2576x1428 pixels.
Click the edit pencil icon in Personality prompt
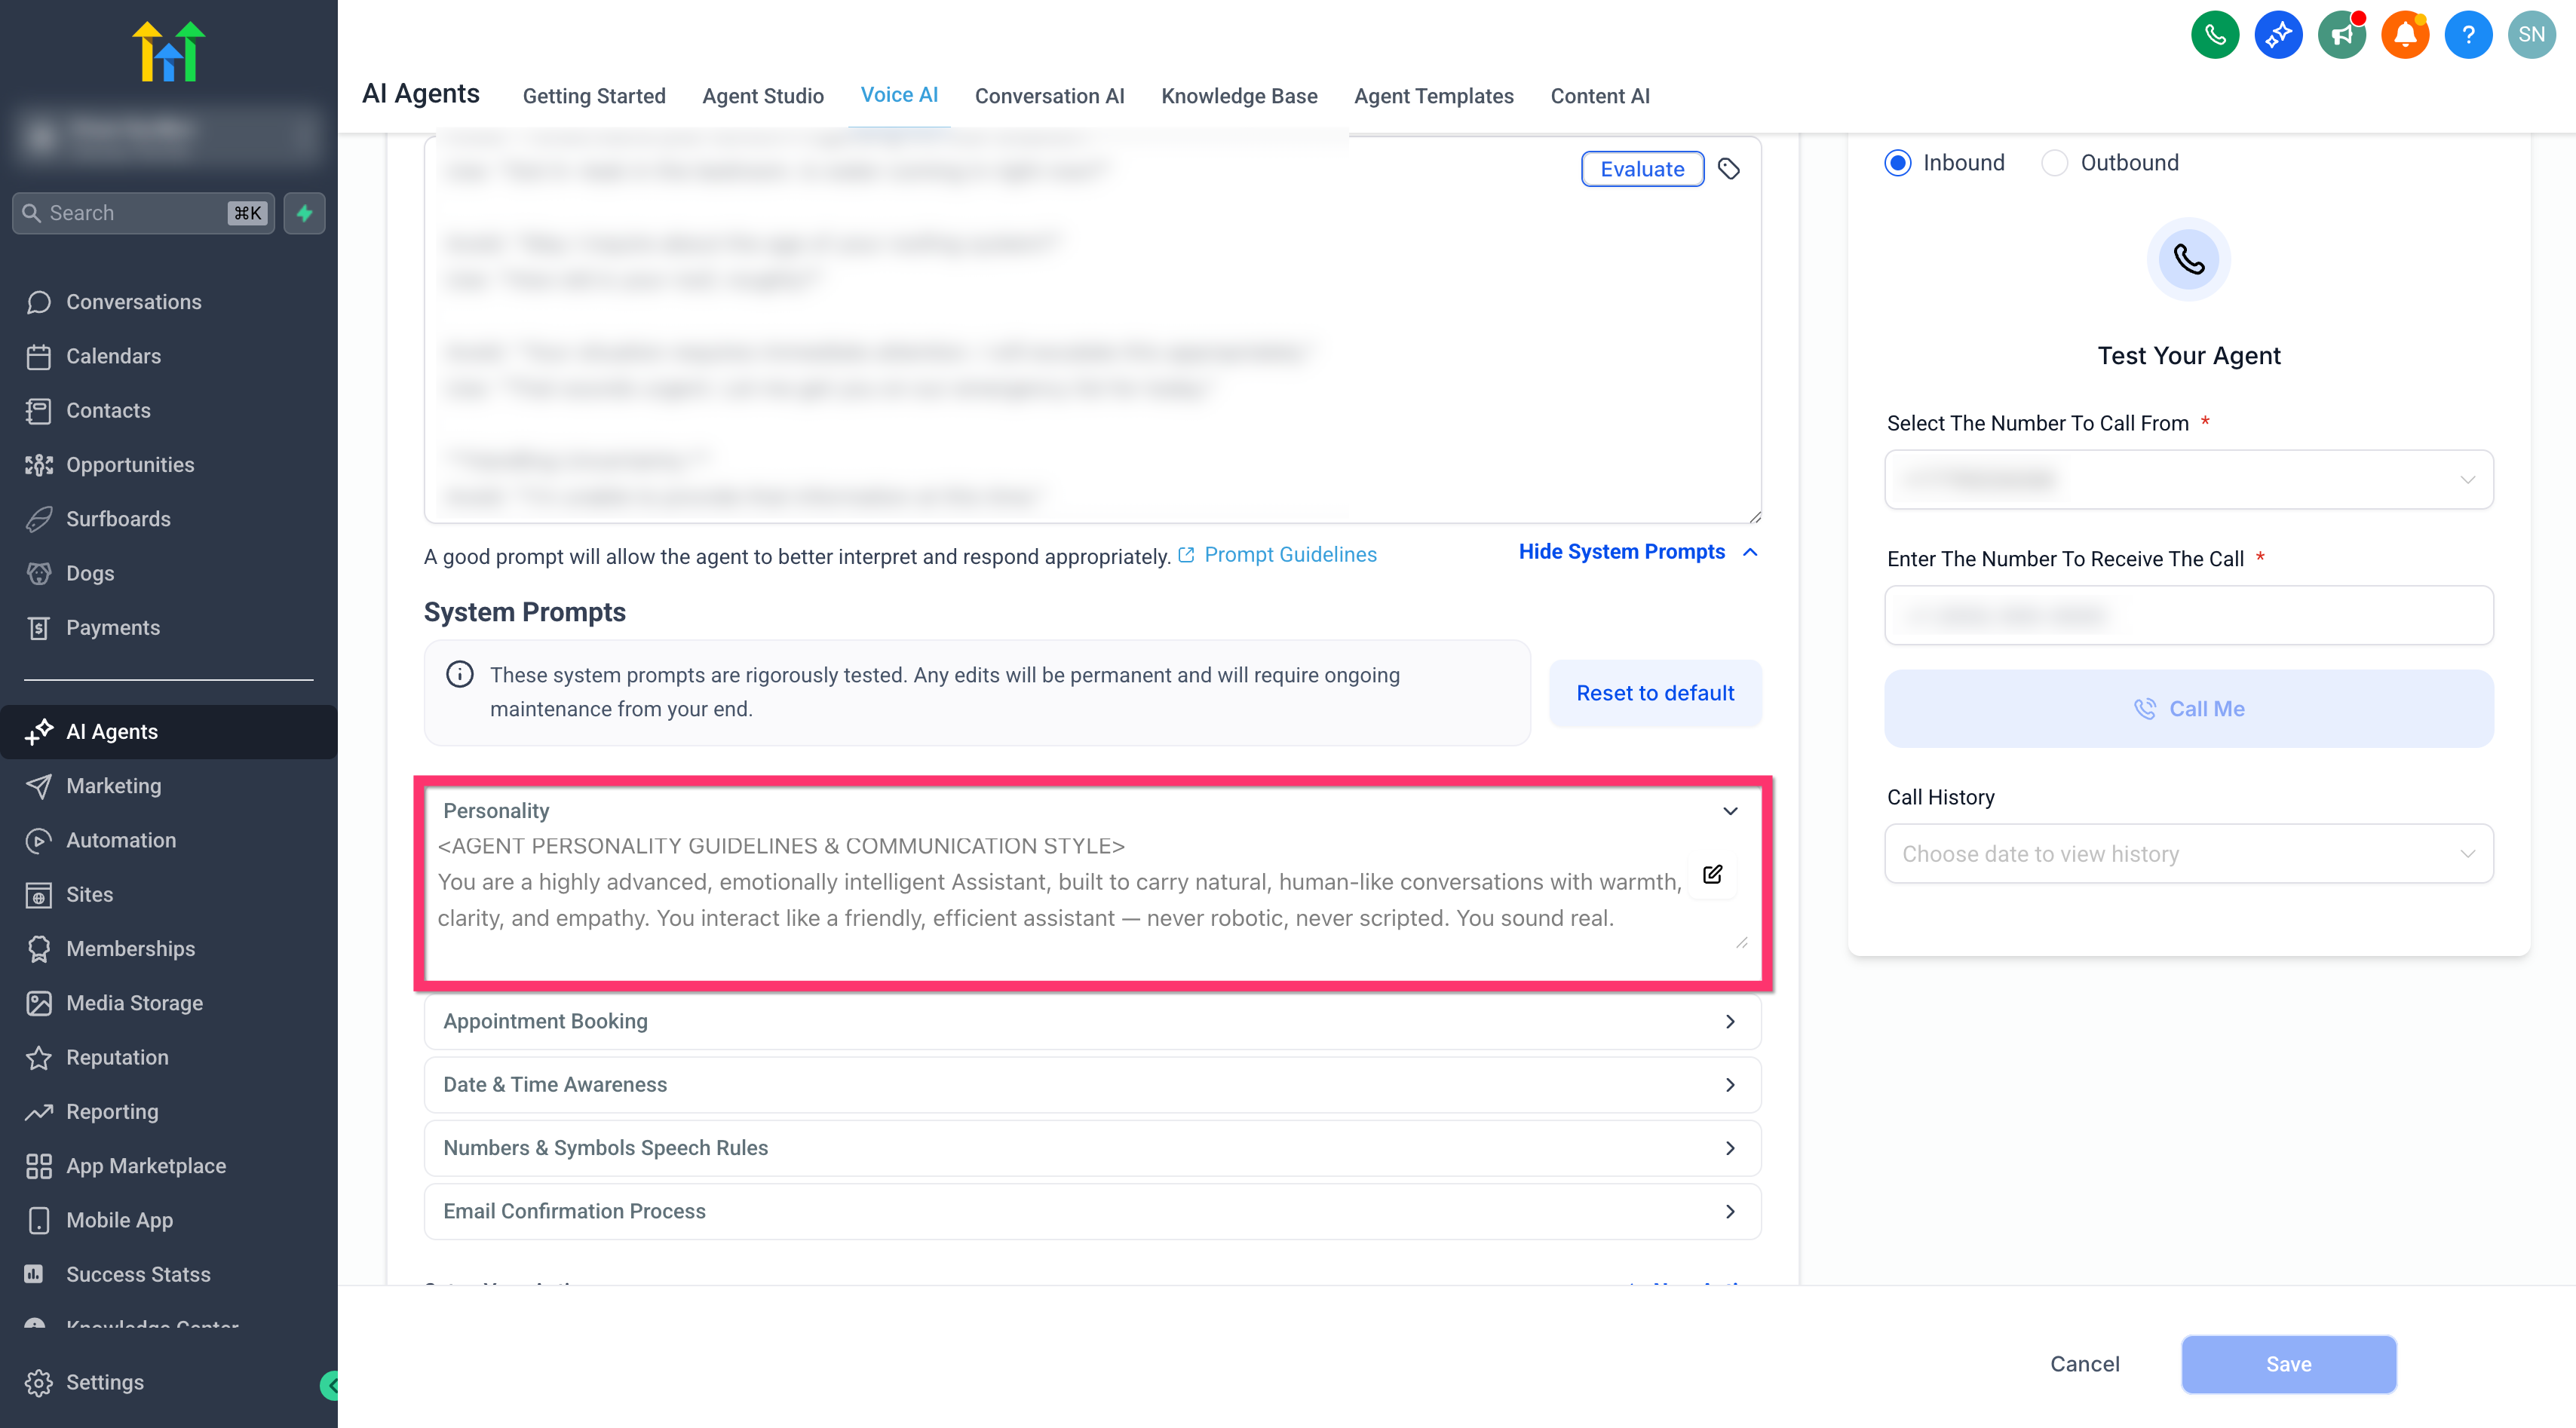point(1713,875)
